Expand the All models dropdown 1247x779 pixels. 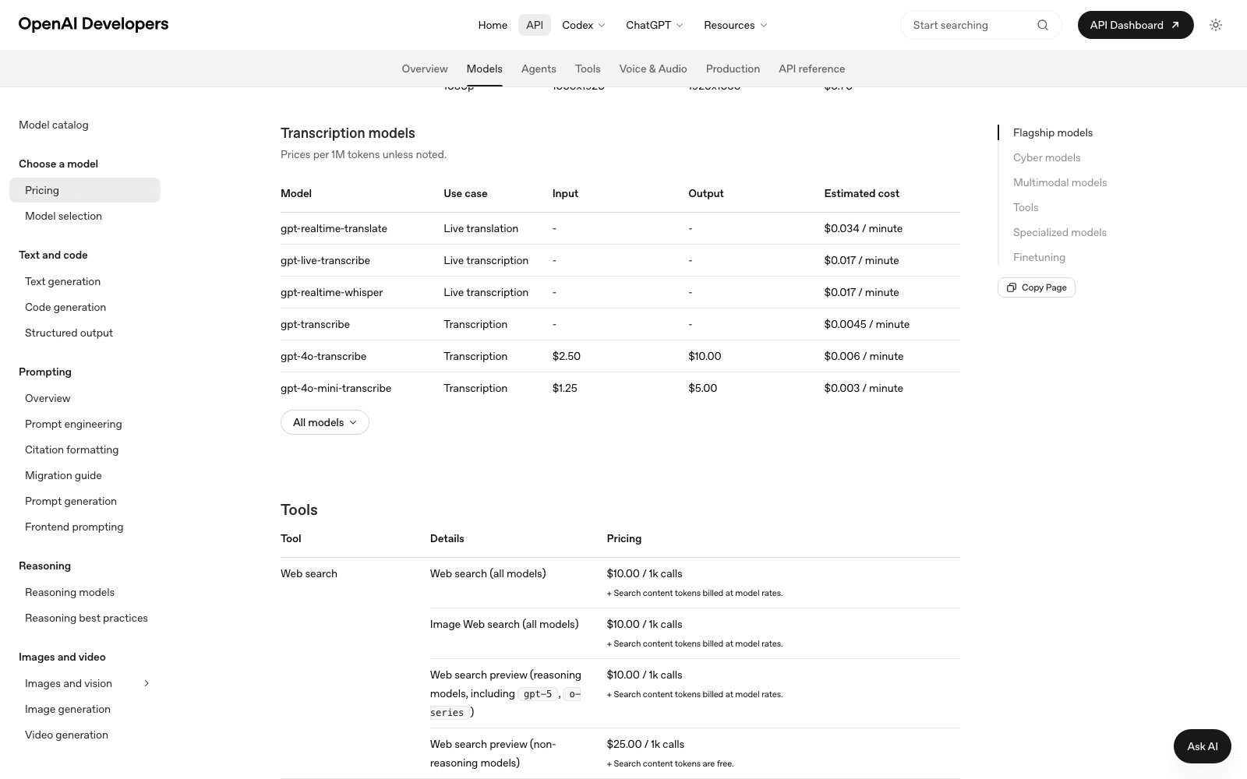pyautogui.click(x=325, y=422)
